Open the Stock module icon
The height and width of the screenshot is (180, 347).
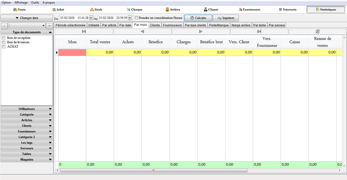(92, 10)
